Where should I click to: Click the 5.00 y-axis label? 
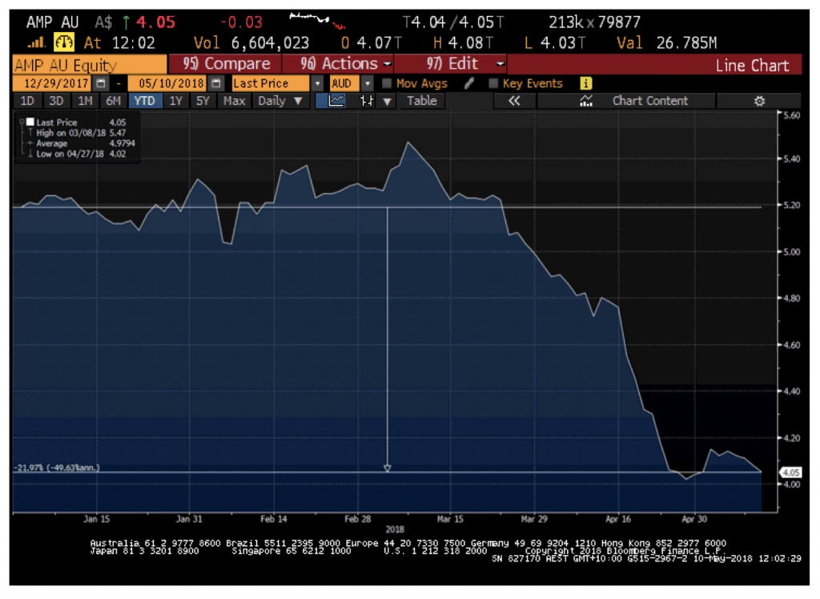(x=791, y=251)
